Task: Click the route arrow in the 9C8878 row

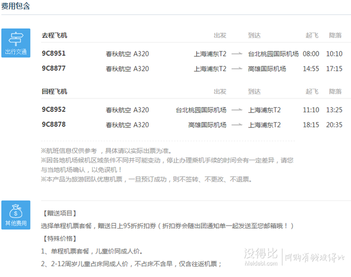Action: pyautogui.click(x=237, y=124)
